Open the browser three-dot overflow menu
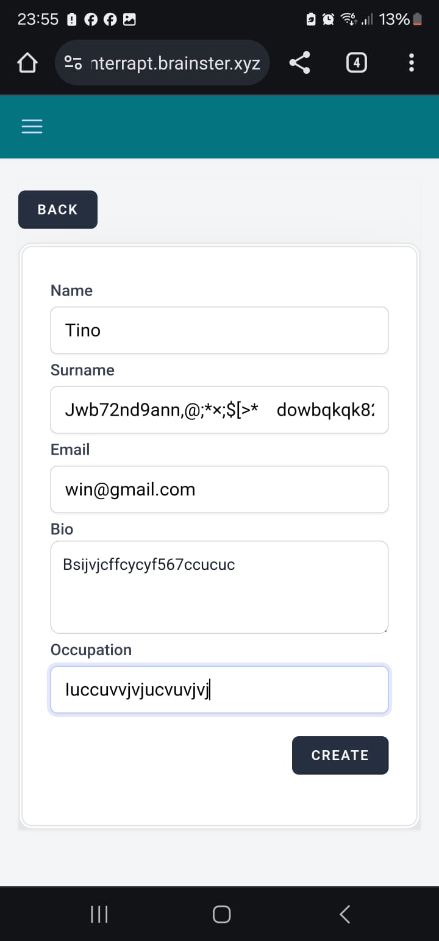 tap(412, 63)
